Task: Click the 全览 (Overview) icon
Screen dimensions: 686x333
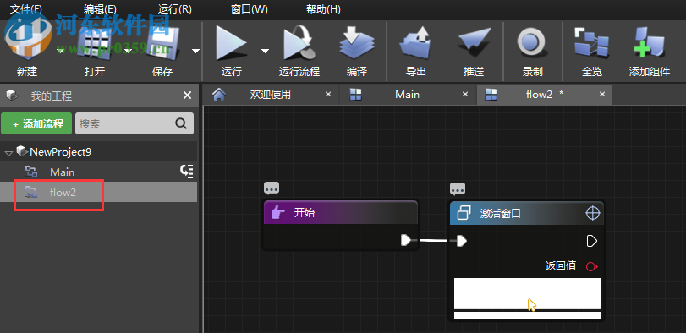Action: (591, 43)
